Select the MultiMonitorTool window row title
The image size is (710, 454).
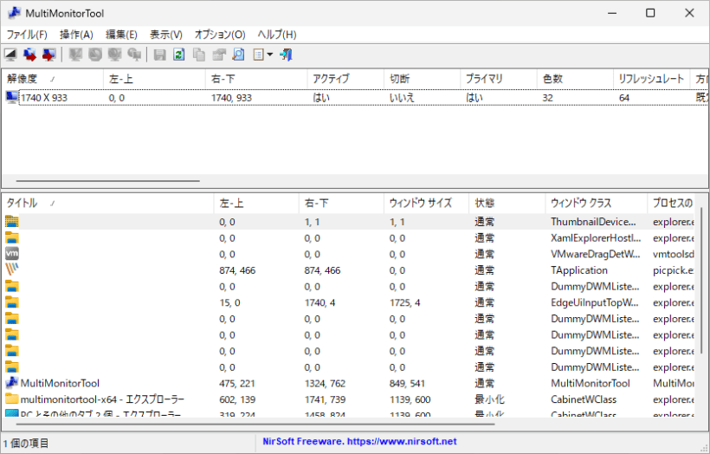[60, 383]
